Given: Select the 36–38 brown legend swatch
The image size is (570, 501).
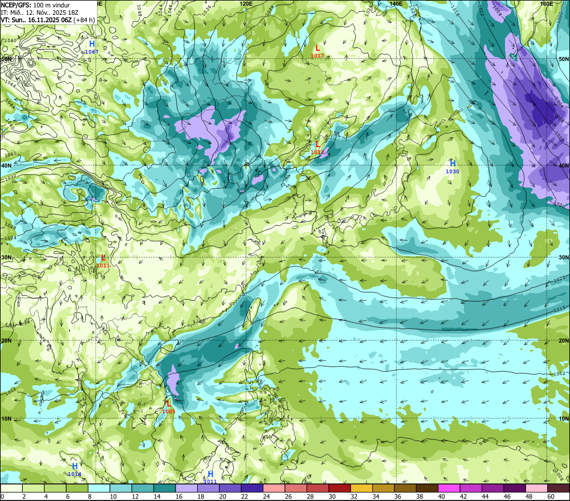Looking at the screenshot, I should click(x=405, y=488).
